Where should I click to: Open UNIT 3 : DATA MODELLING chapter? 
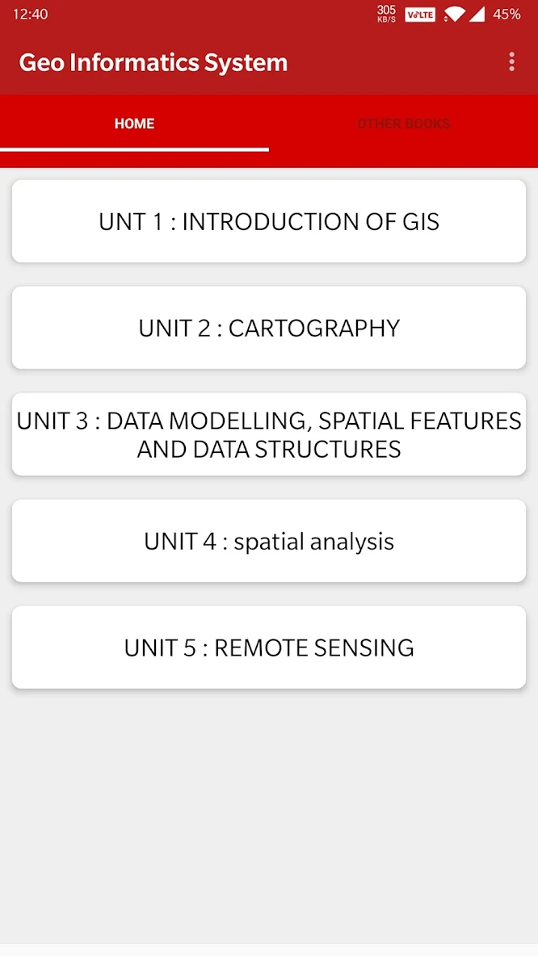click(269, 434)
